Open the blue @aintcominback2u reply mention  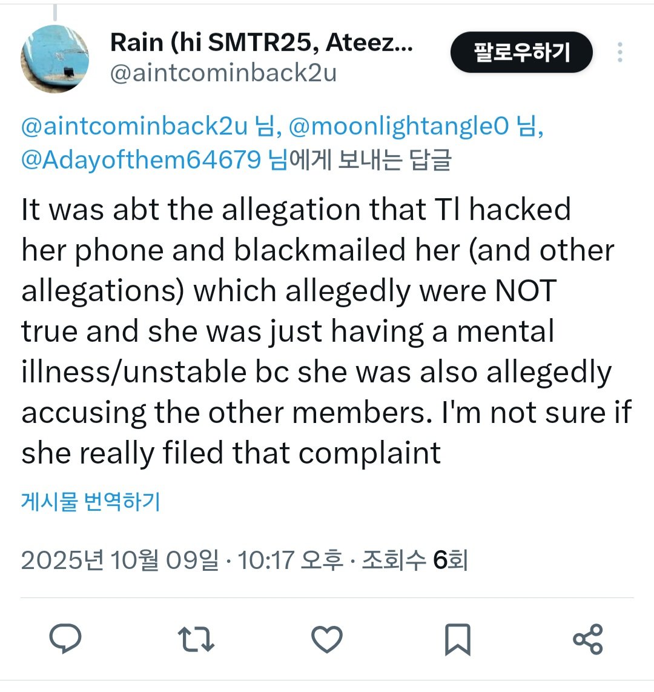pos(134,126)
